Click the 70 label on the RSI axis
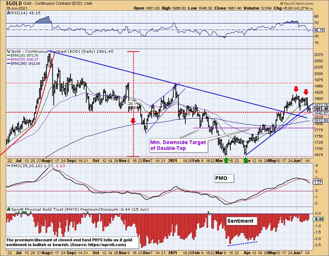Image resolution: width=329 pixels, height=256 pixels. click(317, 23)
